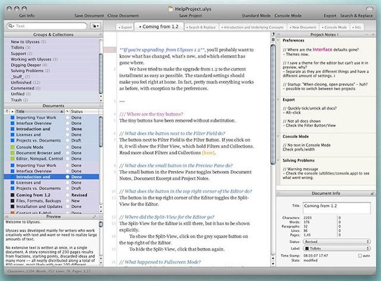Switch to the Export tab
The width and height of the screenshot is (381, 281).
click(x=126, y=27)
